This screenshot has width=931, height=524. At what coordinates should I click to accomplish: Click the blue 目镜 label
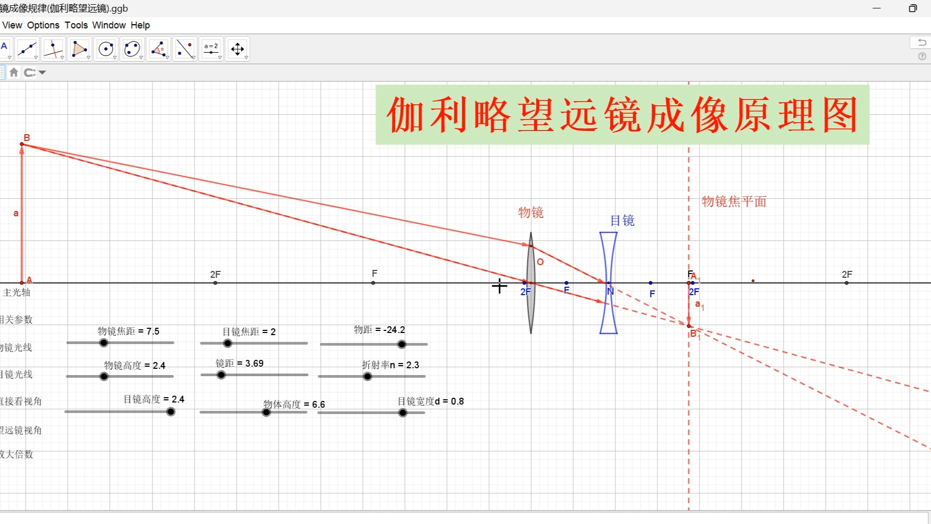click(x=622, y=220)
